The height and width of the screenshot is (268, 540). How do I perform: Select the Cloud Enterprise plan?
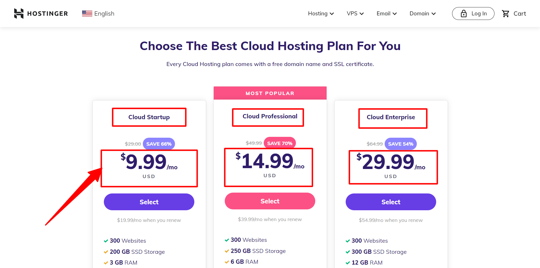(391, 202)
